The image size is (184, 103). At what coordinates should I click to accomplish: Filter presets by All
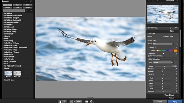[7, 5]
